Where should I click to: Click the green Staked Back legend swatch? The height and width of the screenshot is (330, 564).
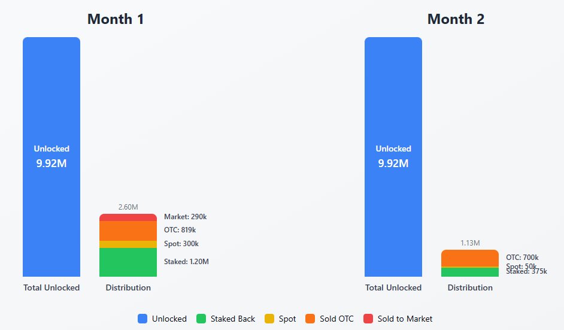click(201, 319)
